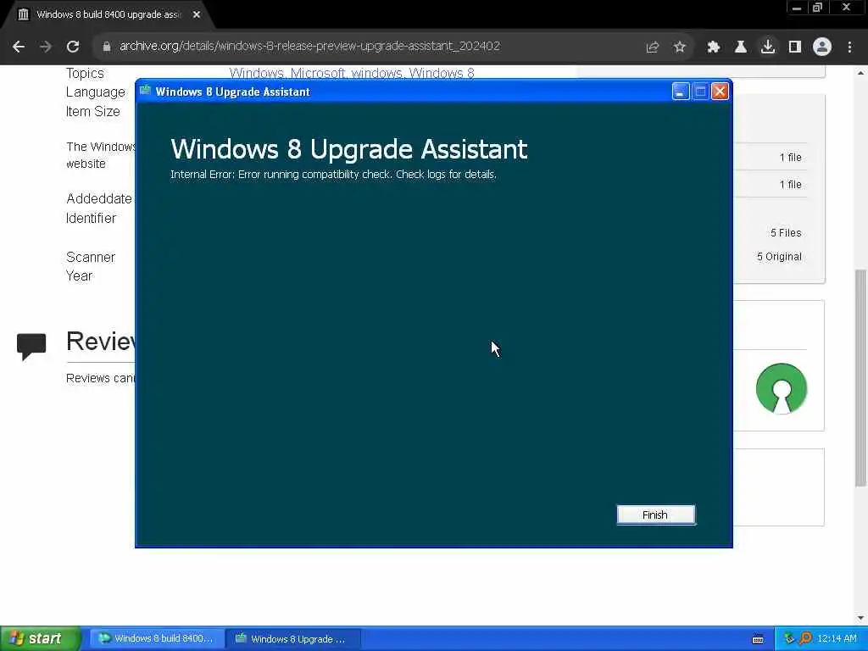This screenshot has height=651, width=868.
Task: Open the Chrome extensions puzzle icon
Action: pos(714,47)
